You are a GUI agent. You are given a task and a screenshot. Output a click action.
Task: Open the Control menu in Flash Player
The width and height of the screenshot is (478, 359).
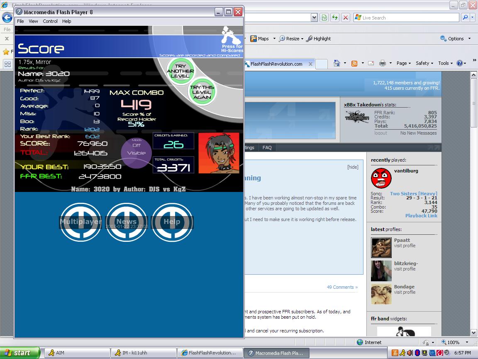pyautogui.click(x=50, y=21)
